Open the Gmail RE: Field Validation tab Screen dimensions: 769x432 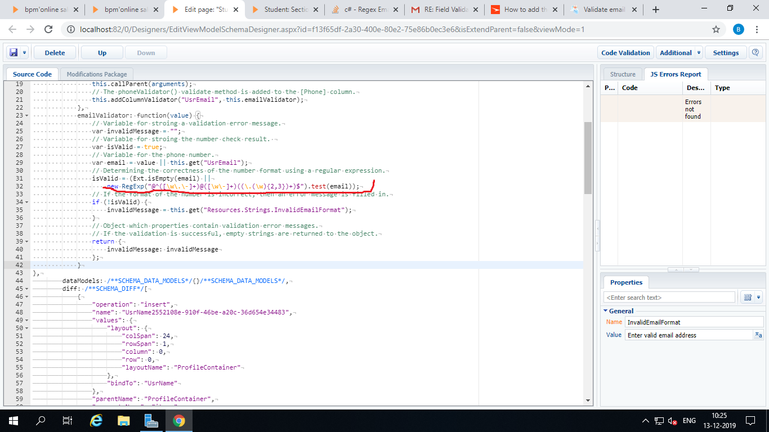446,10
